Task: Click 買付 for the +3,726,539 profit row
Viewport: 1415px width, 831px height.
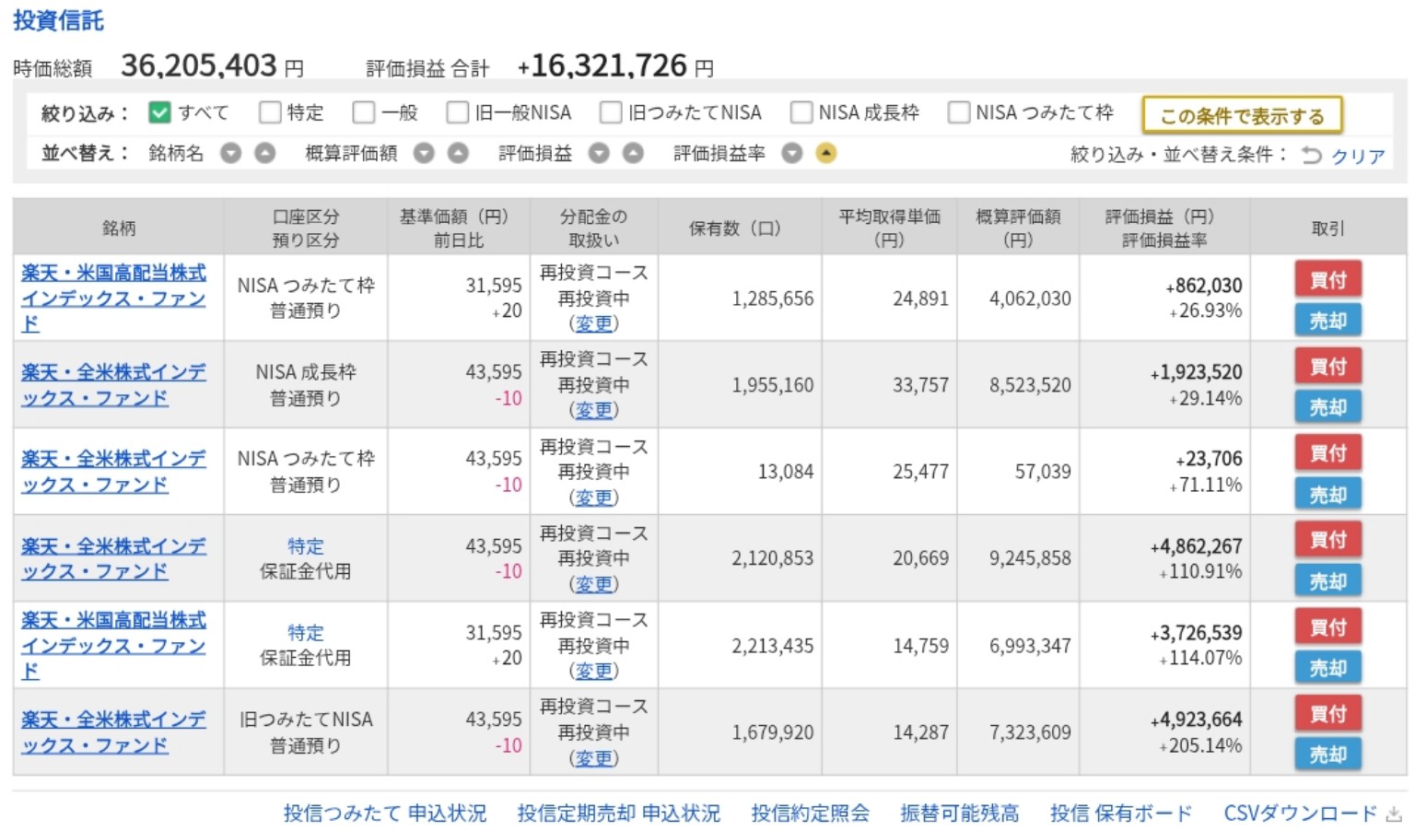Action: click(1327, 626)
